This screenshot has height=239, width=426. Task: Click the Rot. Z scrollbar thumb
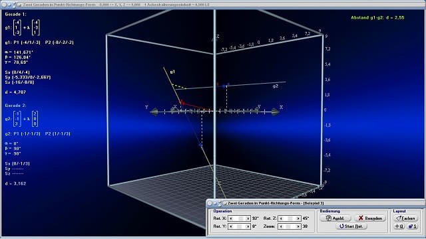coord(290,218)
